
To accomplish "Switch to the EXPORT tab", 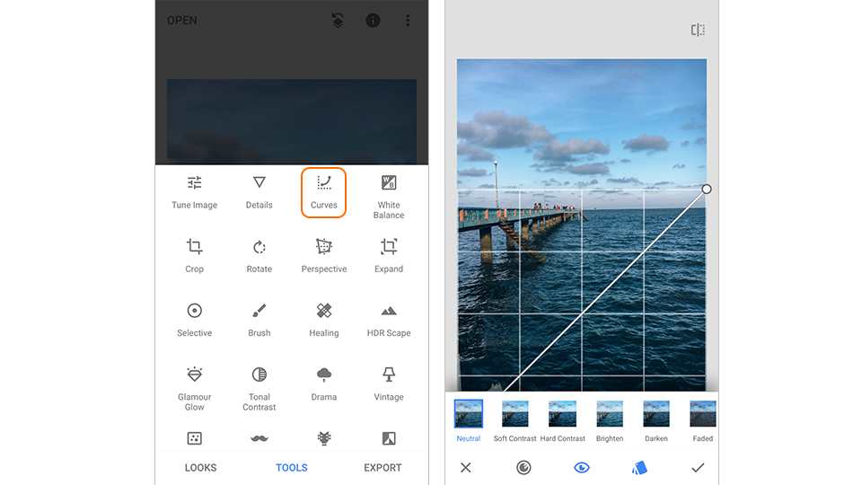I will click(383, 467).
